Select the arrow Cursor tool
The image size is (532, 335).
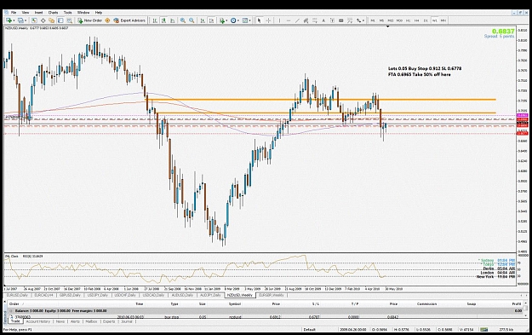[x=260, y=20]
